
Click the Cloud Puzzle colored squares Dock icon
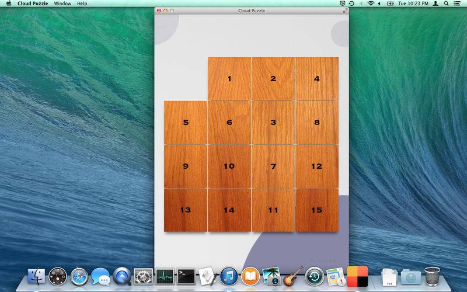[357, 276]
